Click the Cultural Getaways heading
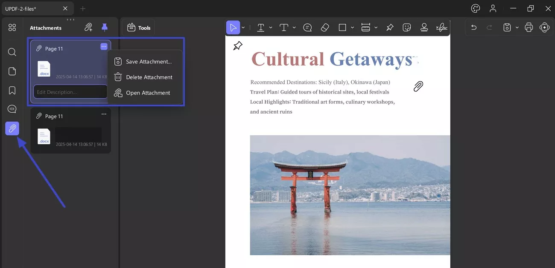The width and height of the screenshot is (555, 268). click(332, 59)
